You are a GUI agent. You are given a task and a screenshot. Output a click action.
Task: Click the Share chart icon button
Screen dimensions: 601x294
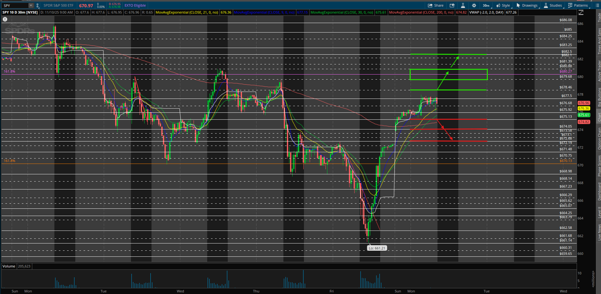pyautogui.click(x=436, y=5)
